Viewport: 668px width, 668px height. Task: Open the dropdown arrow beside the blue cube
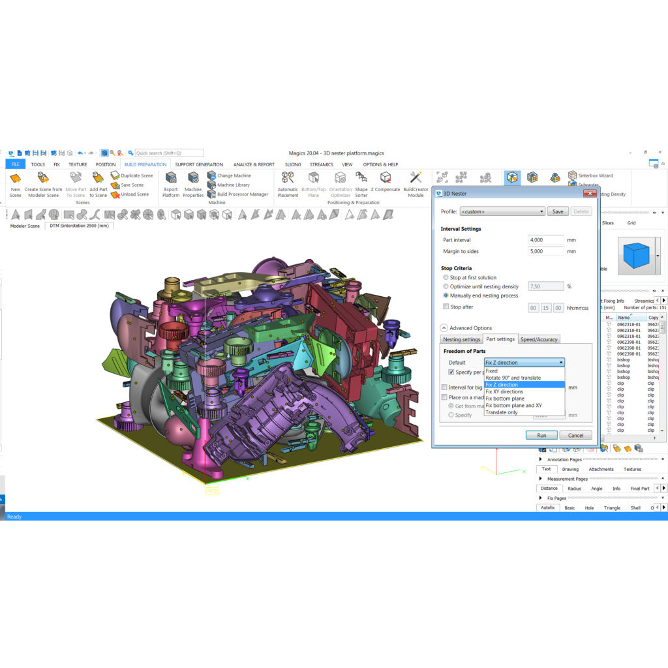pyautogui.click(x=658, y=256)
